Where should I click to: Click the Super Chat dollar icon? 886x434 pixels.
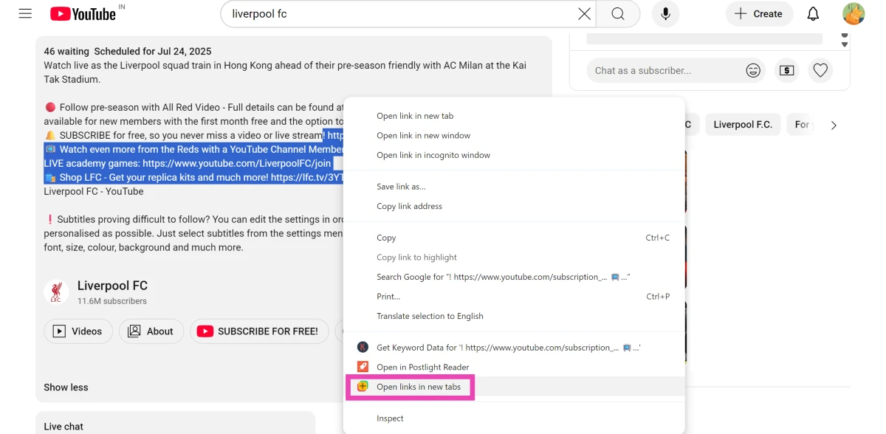click(786, 70)
